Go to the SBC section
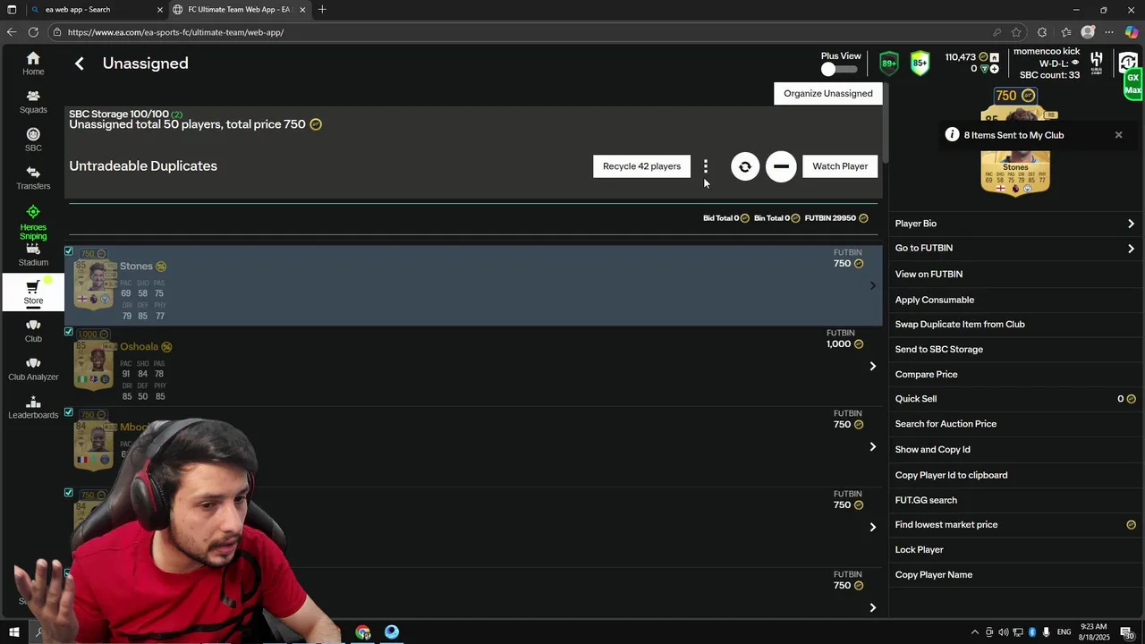 coord(33,140)
